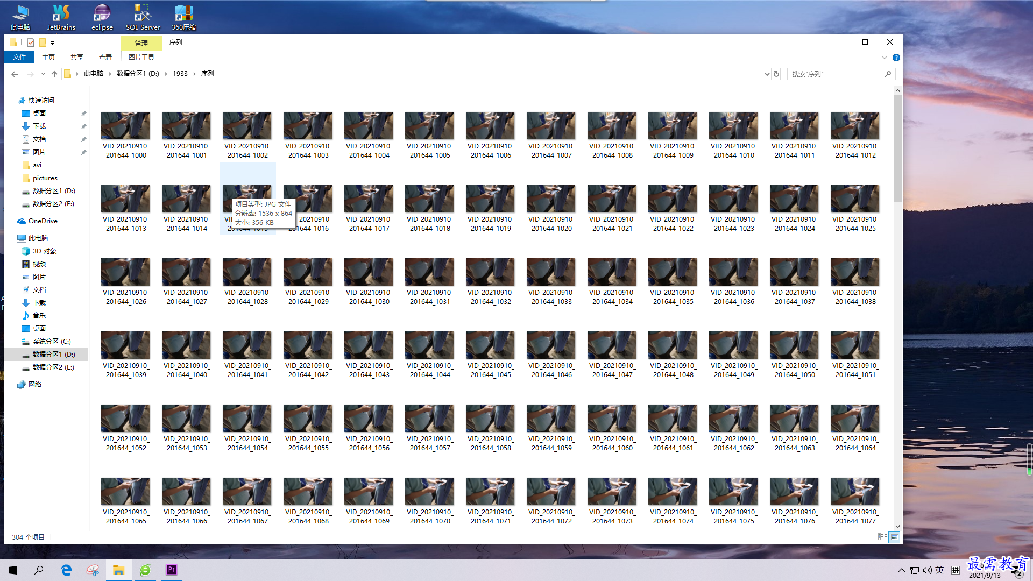Select 网络 in the navigation pane
The height and width of the screenshot is (581, 1033).
tap(35, 385)
